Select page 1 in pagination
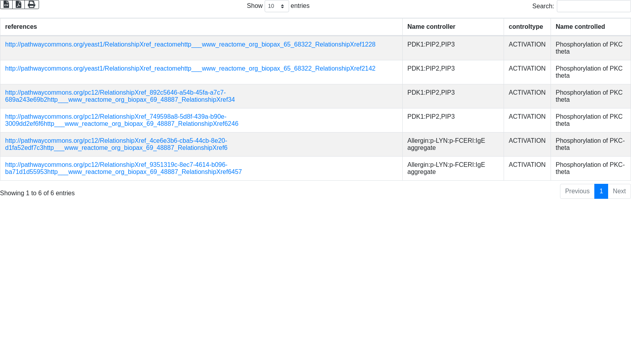Screen dimensions: 631x355 601,191
